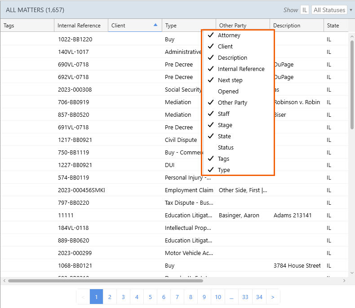Open the All Statuses filter dropdown

[x=329, y=10]
